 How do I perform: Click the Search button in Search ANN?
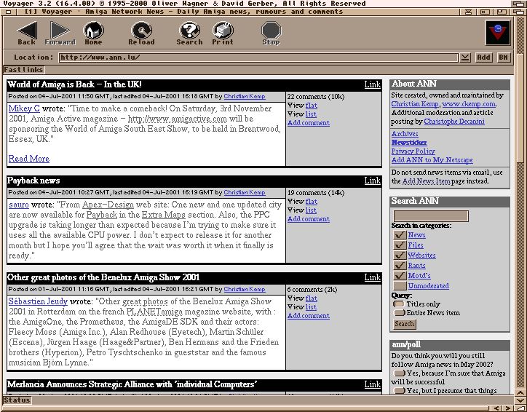click(405, 324)
